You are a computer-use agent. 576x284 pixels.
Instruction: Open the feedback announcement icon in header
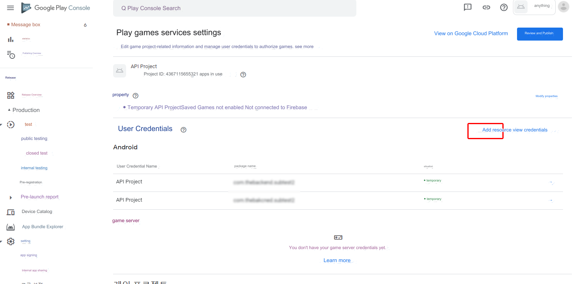[x=468, y=7]
